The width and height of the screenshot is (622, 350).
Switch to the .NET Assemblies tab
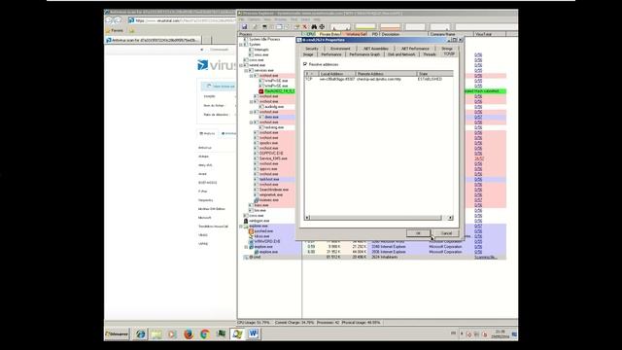click(x=376, y=49)
